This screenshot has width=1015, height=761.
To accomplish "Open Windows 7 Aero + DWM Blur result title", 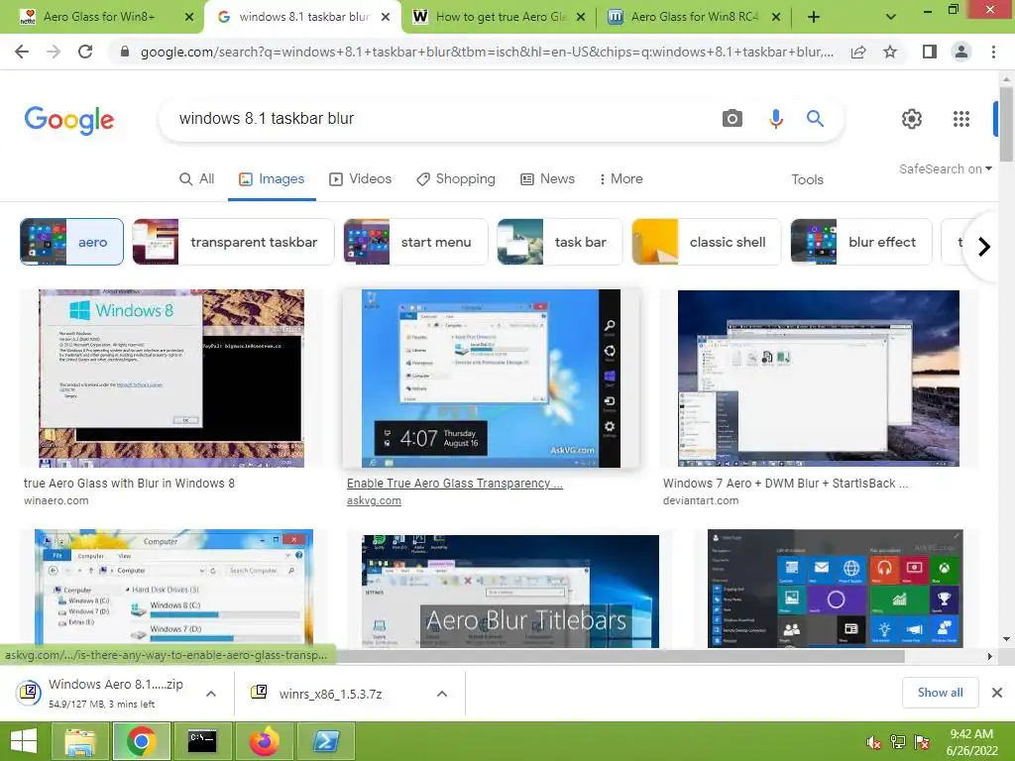I will pyautogui.click(x=785, y=484).
